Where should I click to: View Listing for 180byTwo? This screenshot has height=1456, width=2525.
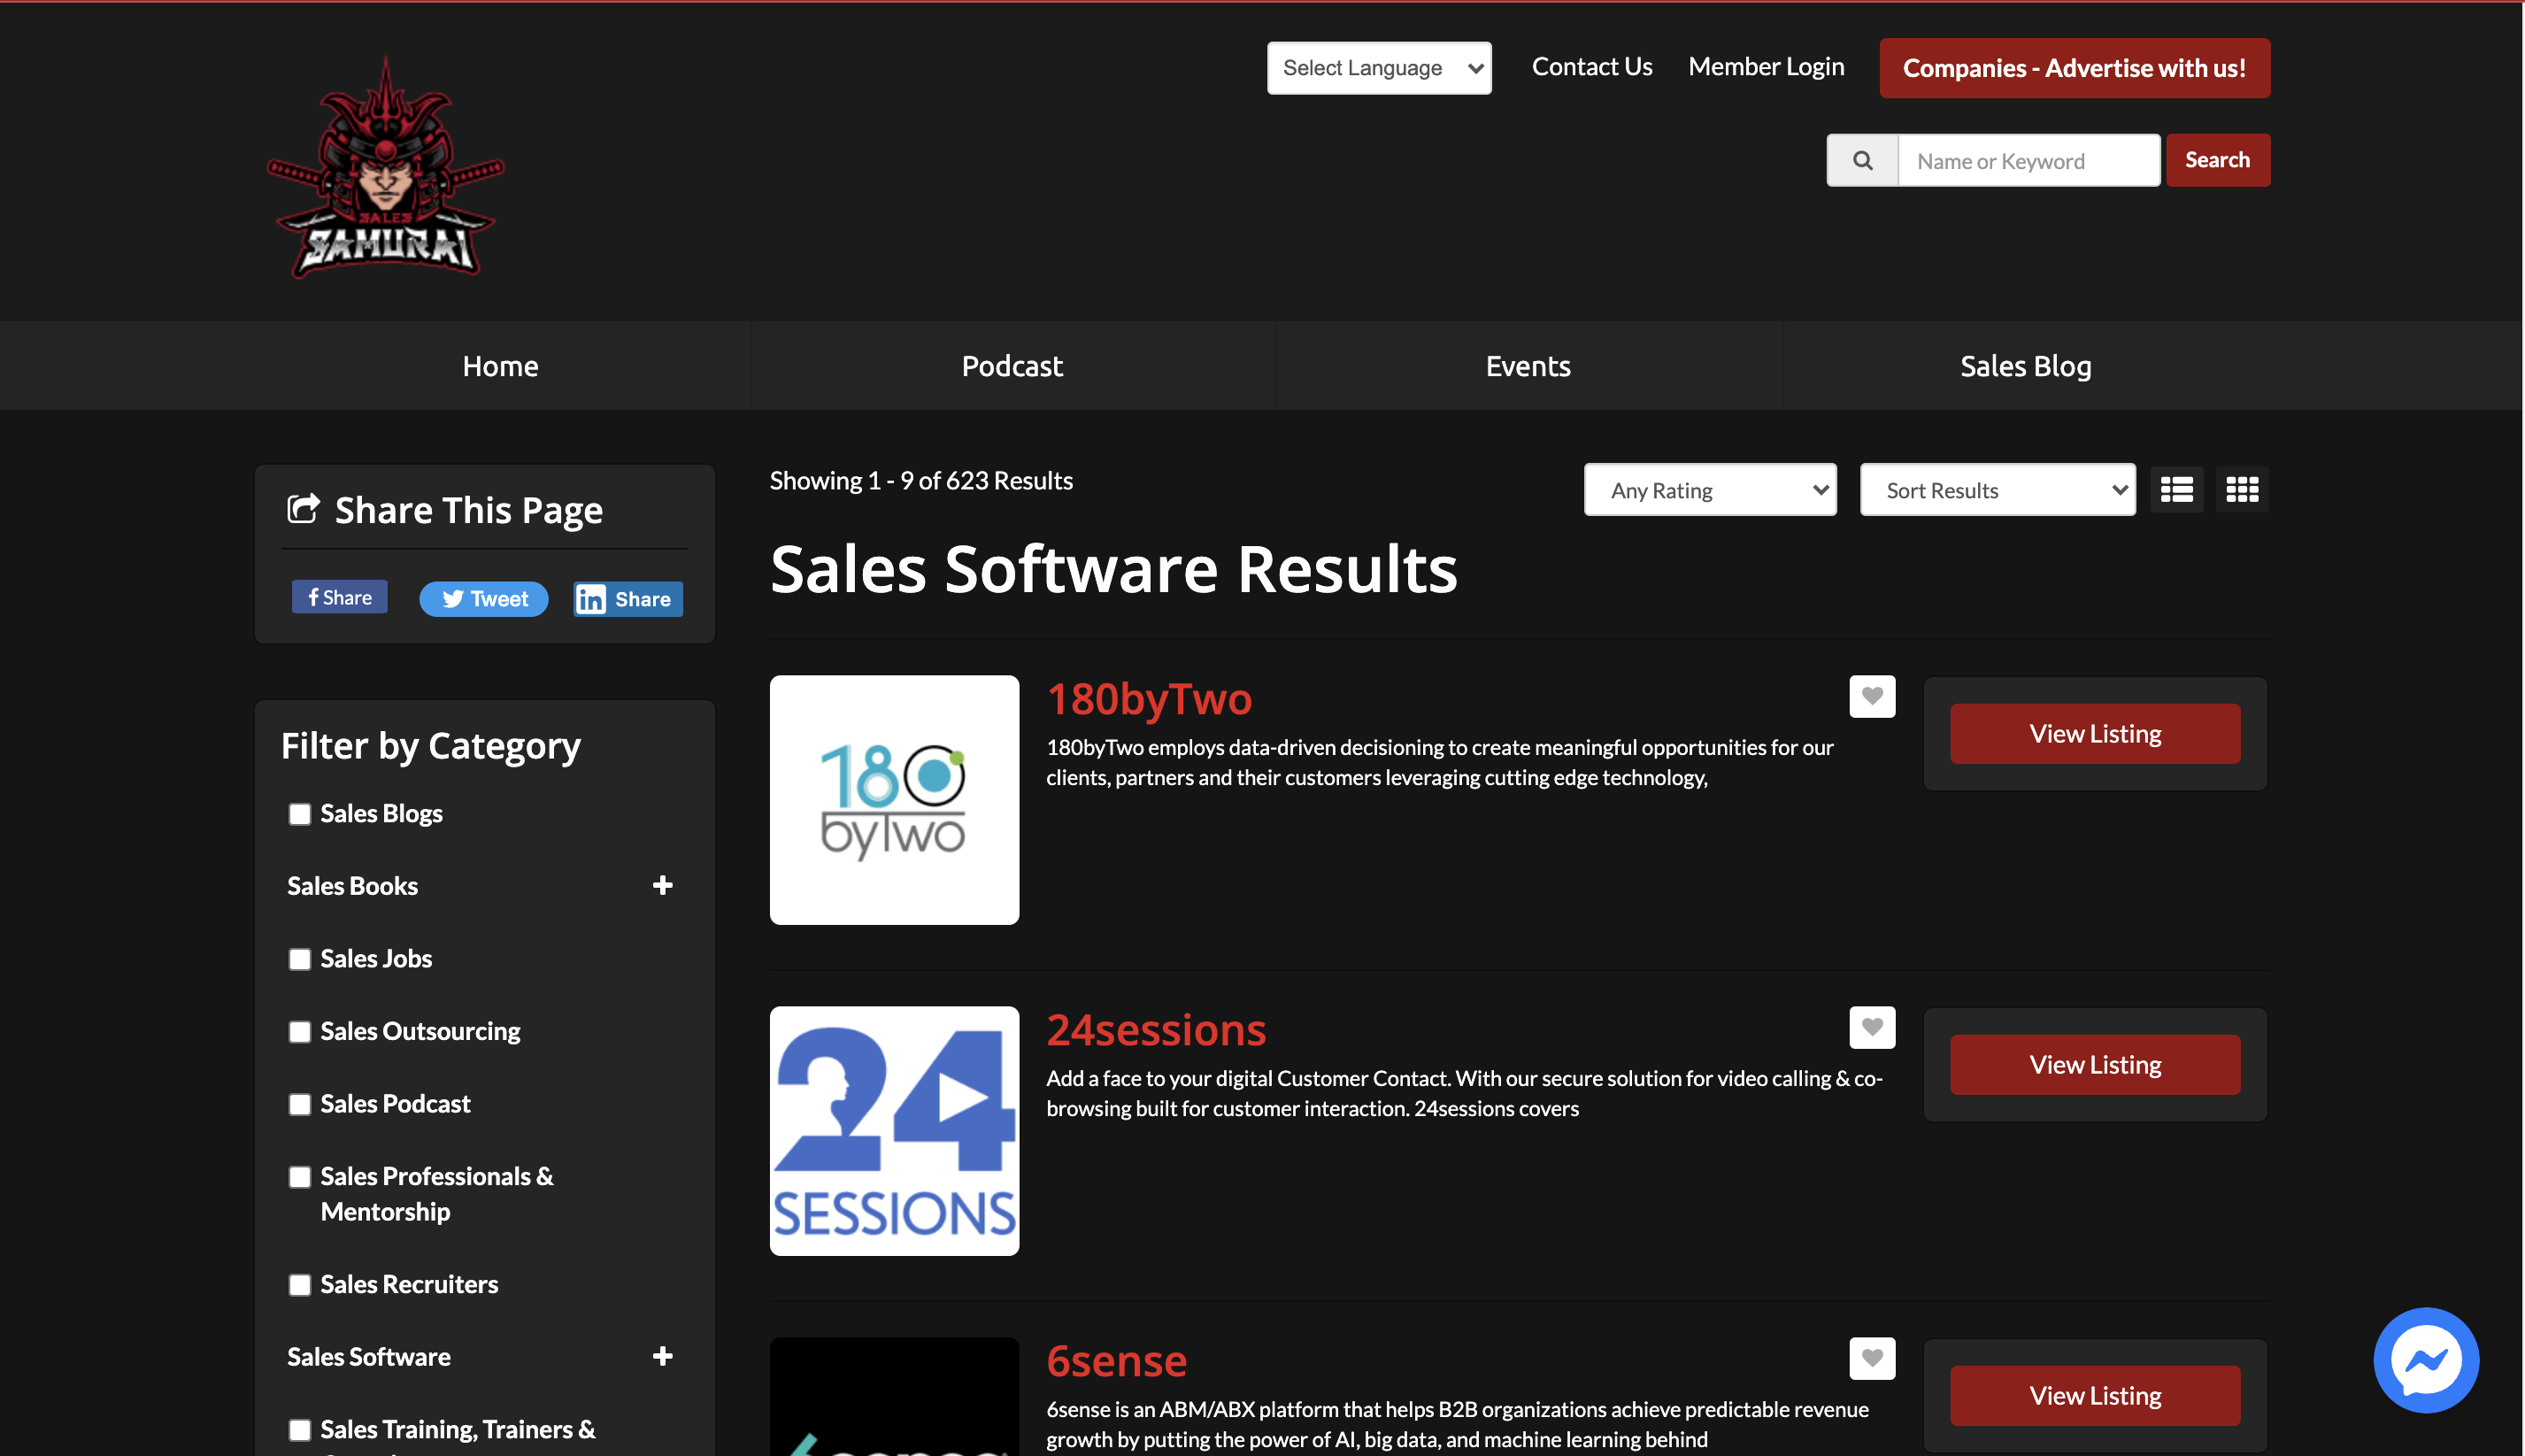(2094, 733)
